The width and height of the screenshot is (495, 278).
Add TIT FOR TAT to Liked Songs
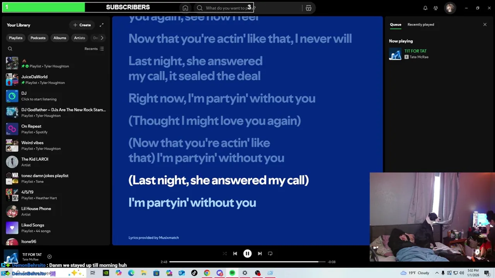pos(49,256)
